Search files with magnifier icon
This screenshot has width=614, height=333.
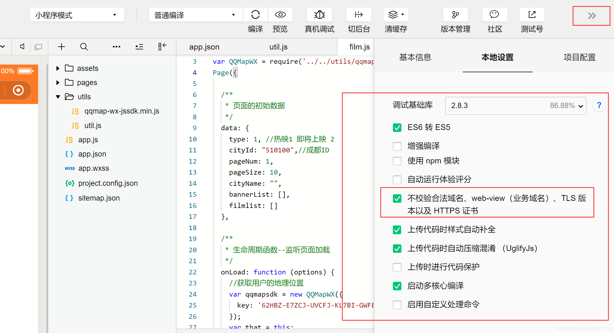84,47
